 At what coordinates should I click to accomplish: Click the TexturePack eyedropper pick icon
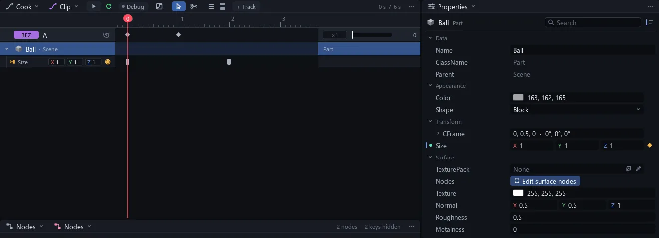[638, 169]
